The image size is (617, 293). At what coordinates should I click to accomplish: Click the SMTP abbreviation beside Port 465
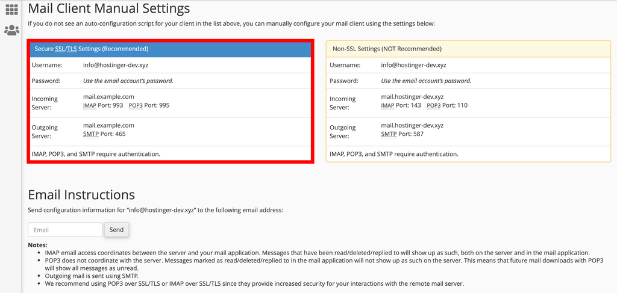click(x=89, y=134)
